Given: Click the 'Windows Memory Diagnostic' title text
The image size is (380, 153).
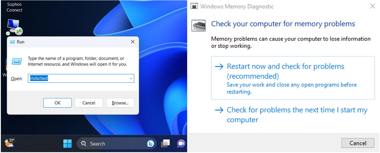Looking at the screenshot, I should tap(237, 6).
